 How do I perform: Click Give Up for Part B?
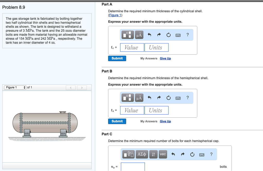(165, 121)
